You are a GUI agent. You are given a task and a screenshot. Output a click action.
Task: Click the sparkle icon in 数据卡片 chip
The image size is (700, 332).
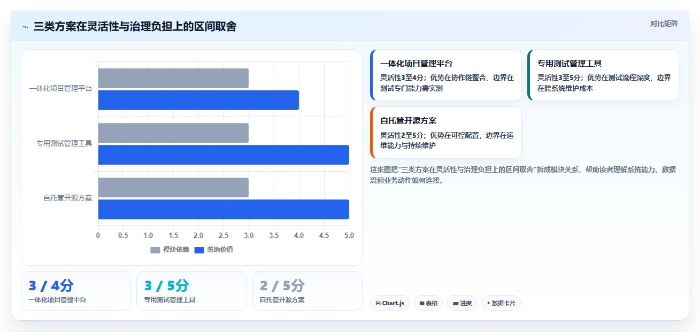point(489,303)
